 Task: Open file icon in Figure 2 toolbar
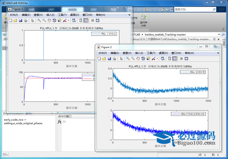(104, 59)
